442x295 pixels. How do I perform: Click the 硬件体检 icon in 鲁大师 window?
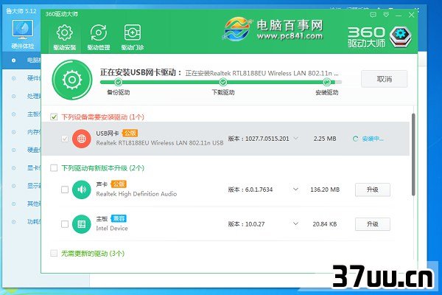pos(23,33)
